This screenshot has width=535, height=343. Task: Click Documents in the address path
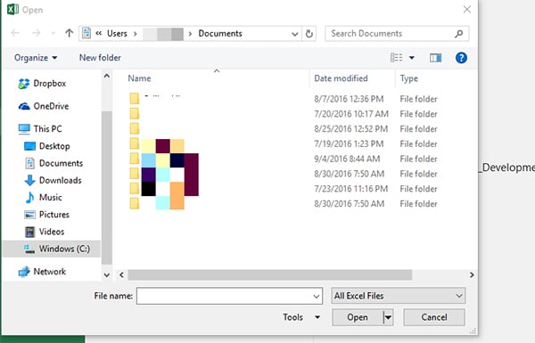pos(220,34)
